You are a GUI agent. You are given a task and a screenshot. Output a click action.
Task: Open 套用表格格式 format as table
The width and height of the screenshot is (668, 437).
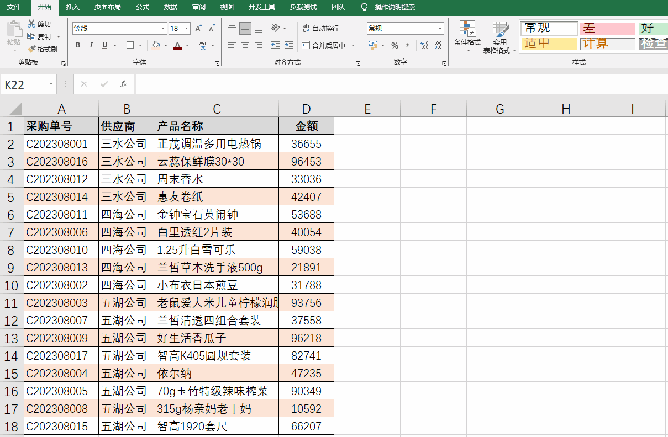[500, 37]
